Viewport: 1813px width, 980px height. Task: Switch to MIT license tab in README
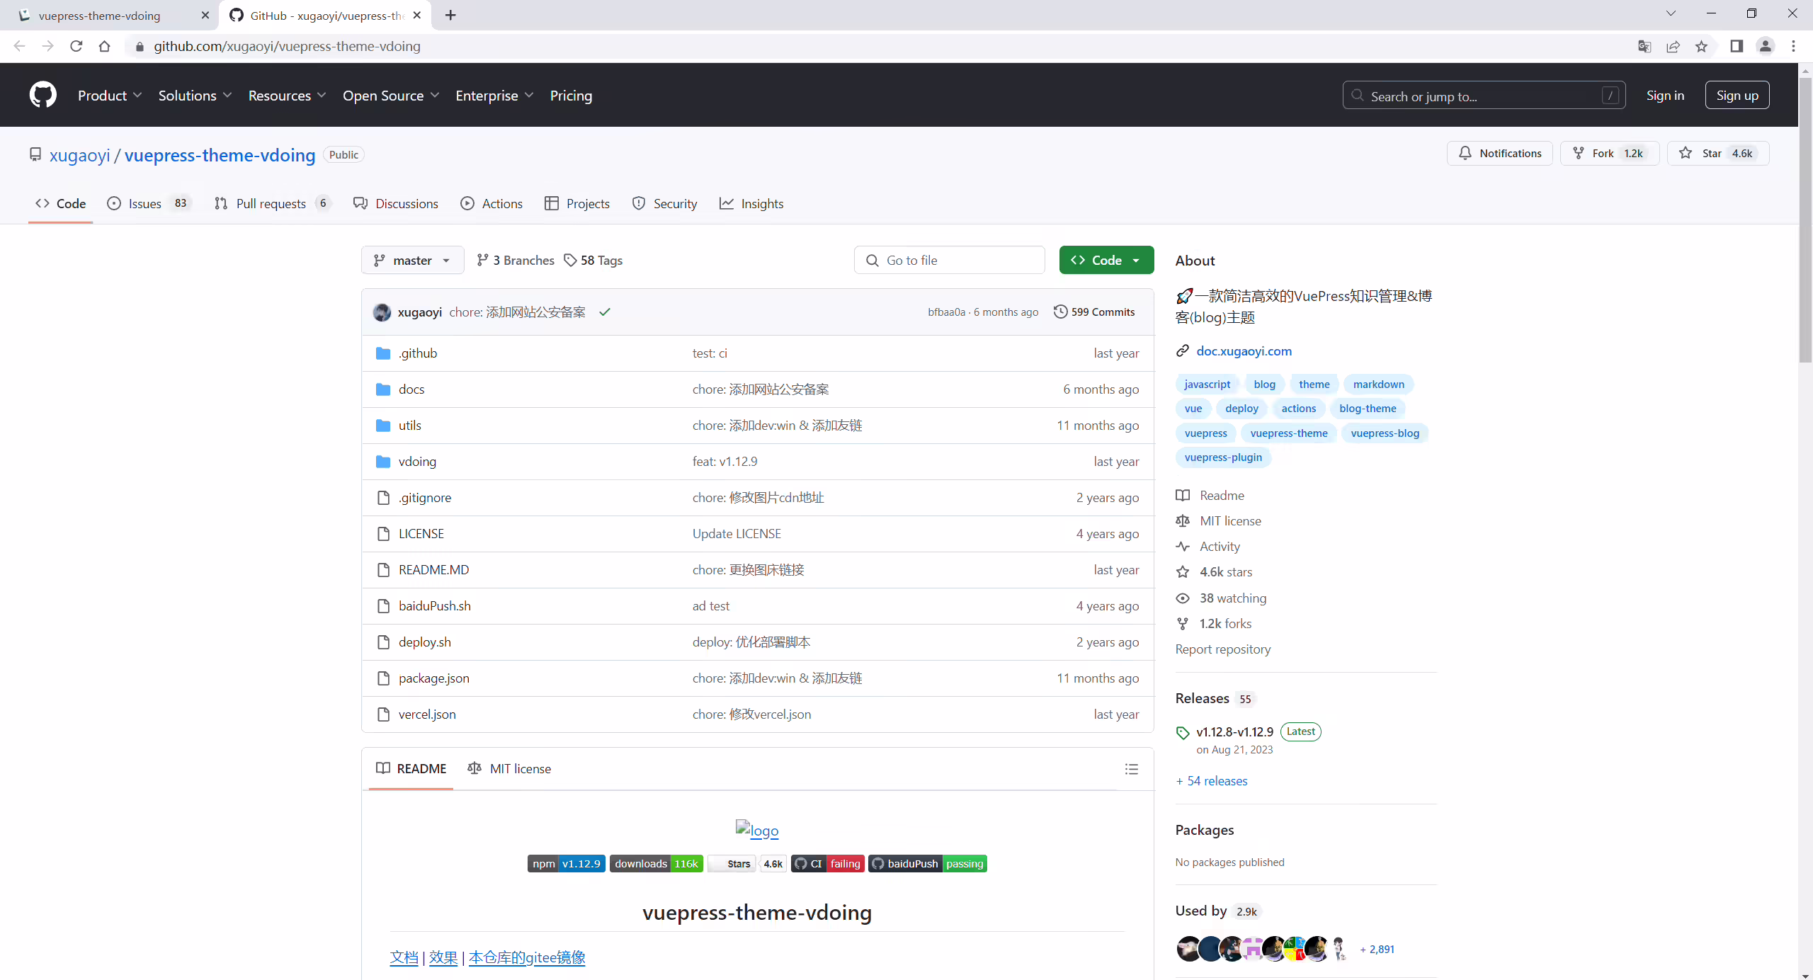point(509,769)
